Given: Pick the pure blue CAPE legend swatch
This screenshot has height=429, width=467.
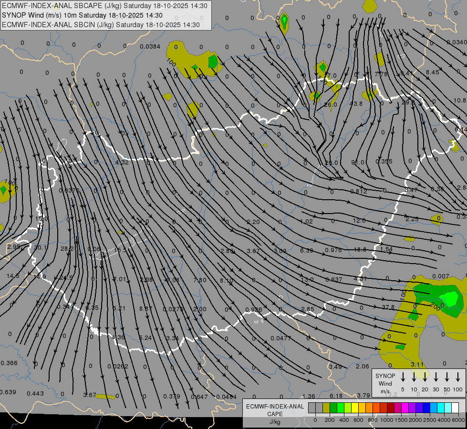Looking at the screenshot, I should click(x=426, y=408).
